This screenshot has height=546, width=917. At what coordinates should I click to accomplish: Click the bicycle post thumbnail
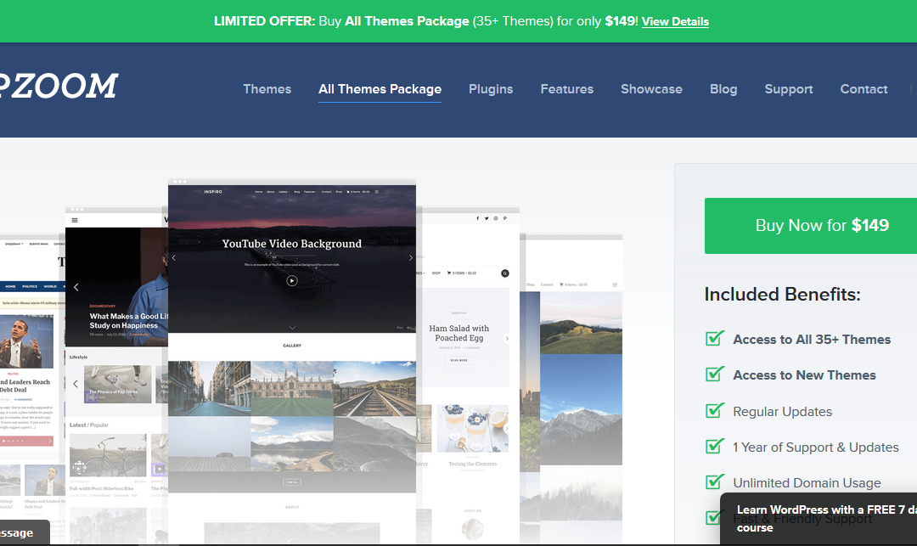[x=108, y=455]
